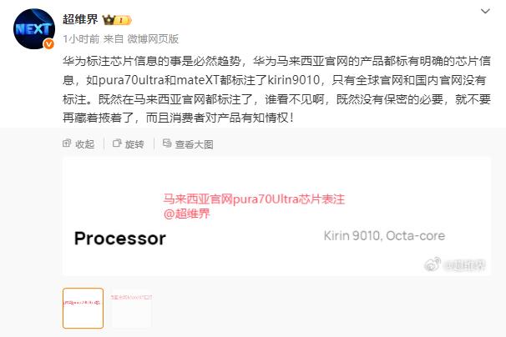Select the post text paragraph about Kirin 9010
Viewport: 506px width, 337px height.
[x=276, y=89]
